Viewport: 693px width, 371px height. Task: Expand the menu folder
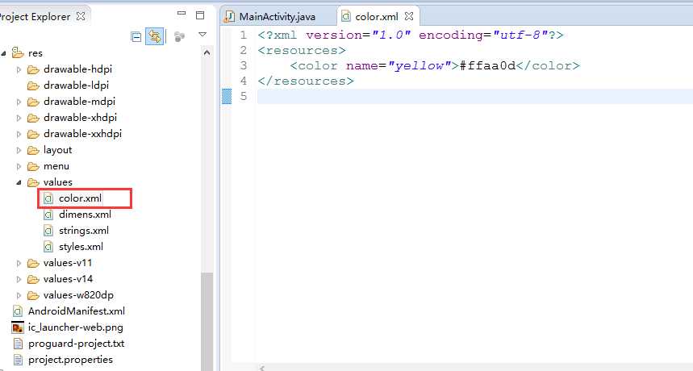tap(19, 166)
